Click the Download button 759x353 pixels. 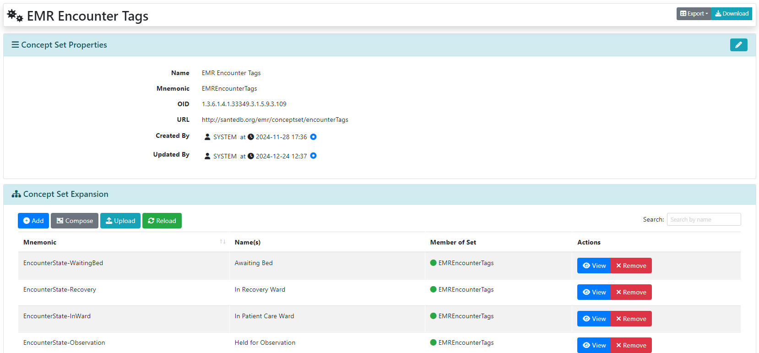(732, 14)
